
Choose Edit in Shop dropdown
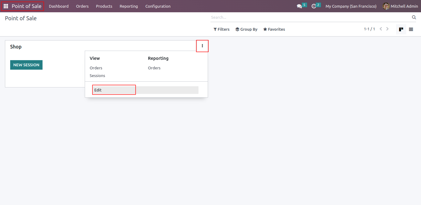tap(145, 90)
